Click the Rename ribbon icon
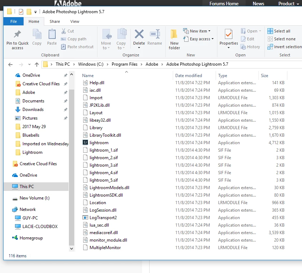The image size is (302, 273). [155, 34]
